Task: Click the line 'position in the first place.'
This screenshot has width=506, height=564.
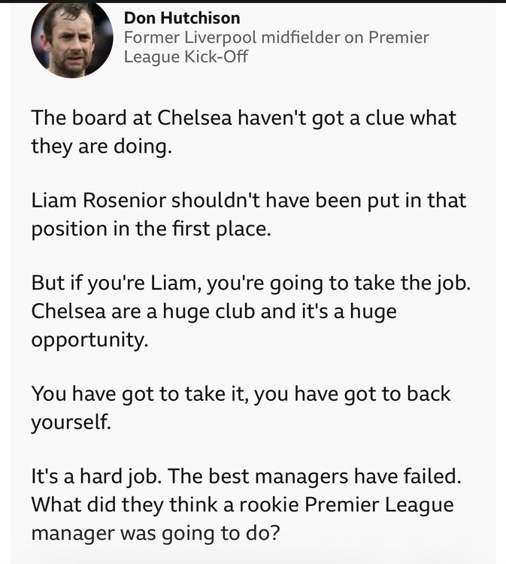Action: coord(151,229)
